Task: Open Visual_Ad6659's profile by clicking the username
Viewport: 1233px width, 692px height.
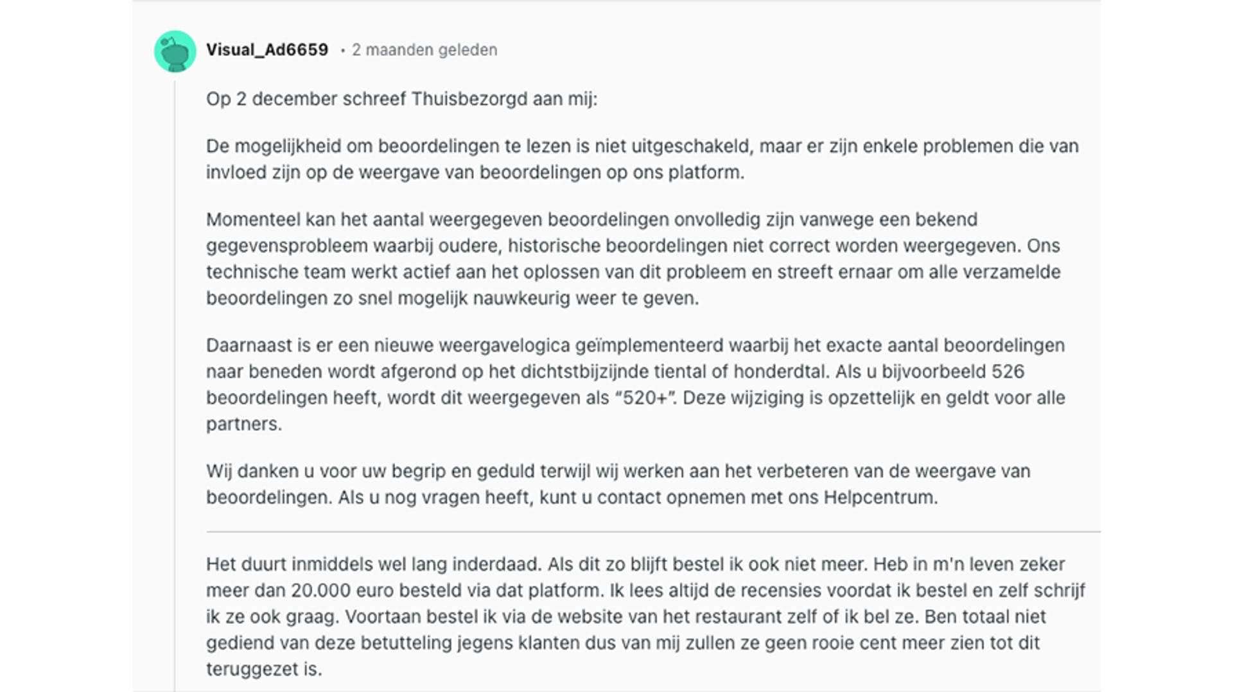Action: 267,49
